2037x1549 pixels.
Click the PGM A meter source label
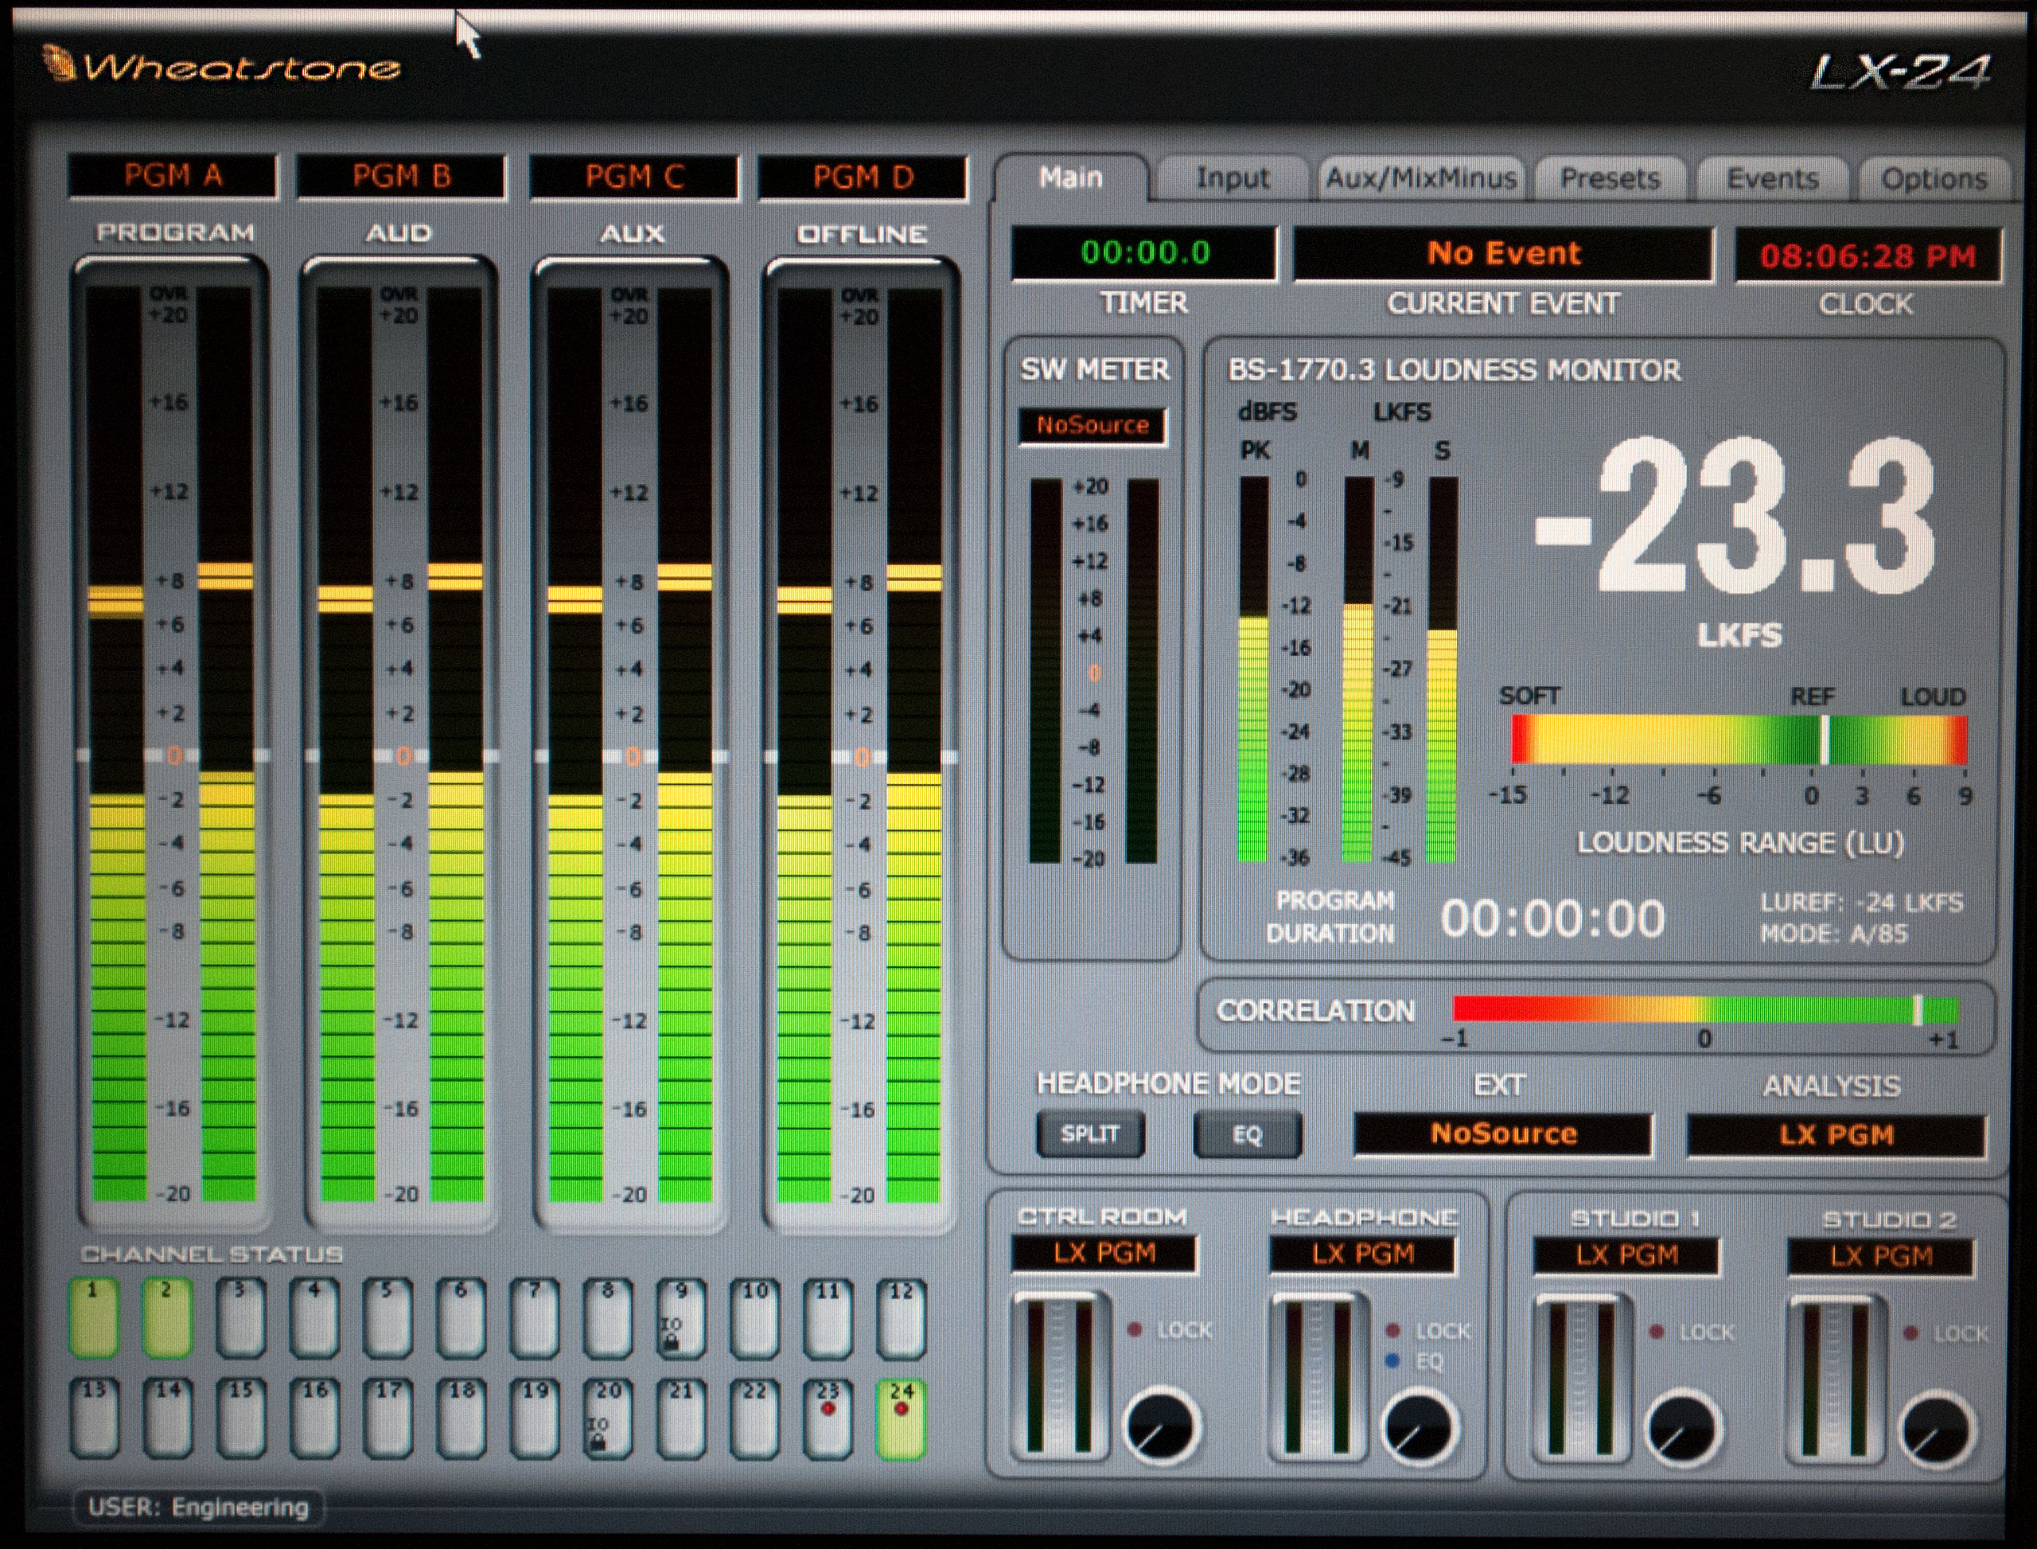tap(173, 175)
